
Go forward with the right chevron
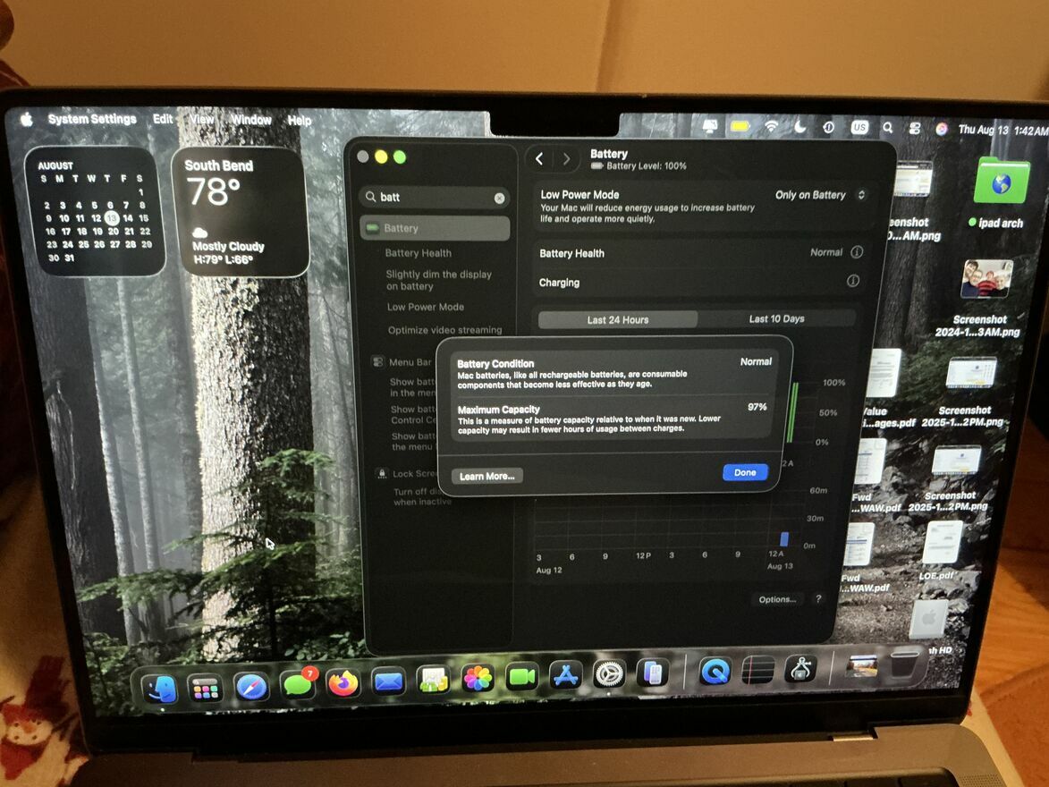click(x=567, y=159)
